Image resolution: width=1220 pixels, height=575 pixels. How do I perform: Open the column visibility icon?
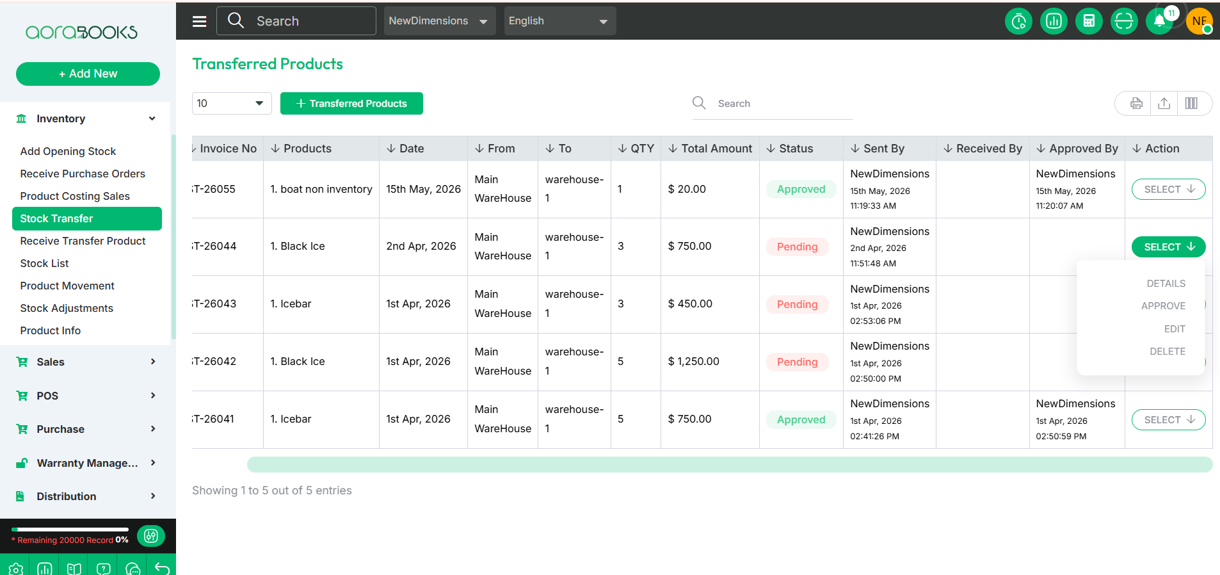(x=1191, y=103)
